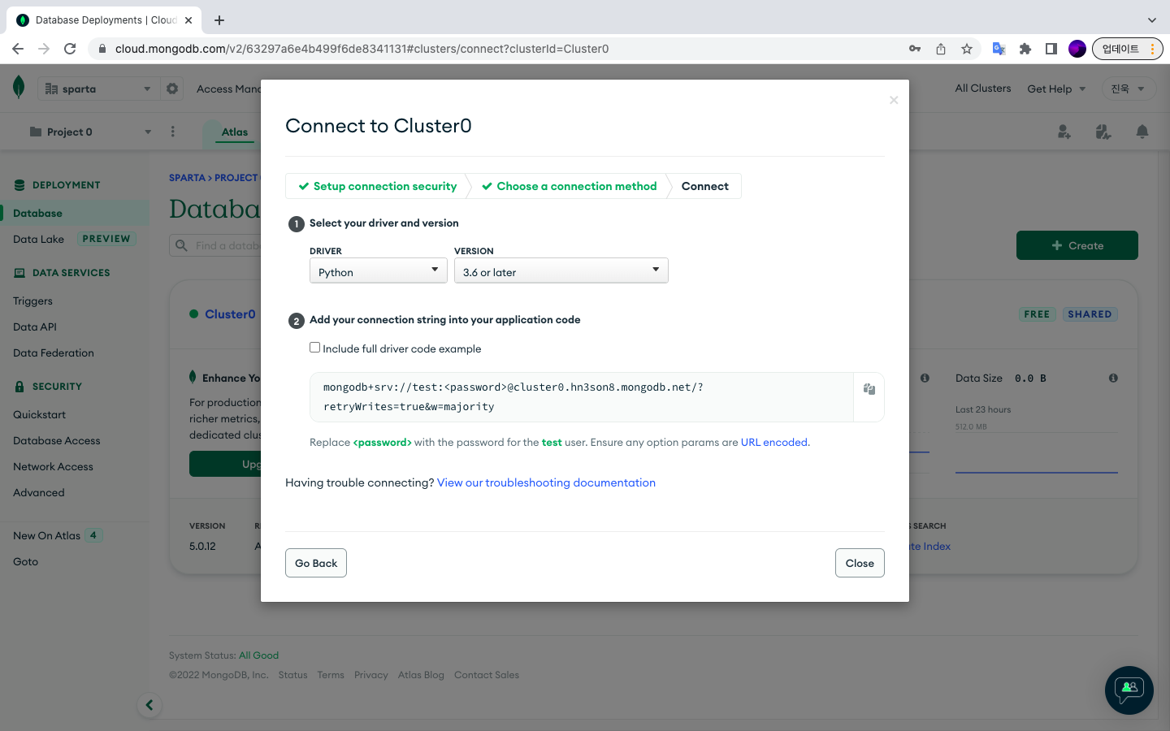
Task: Open Advanced security settings
Action: [39, 492]
